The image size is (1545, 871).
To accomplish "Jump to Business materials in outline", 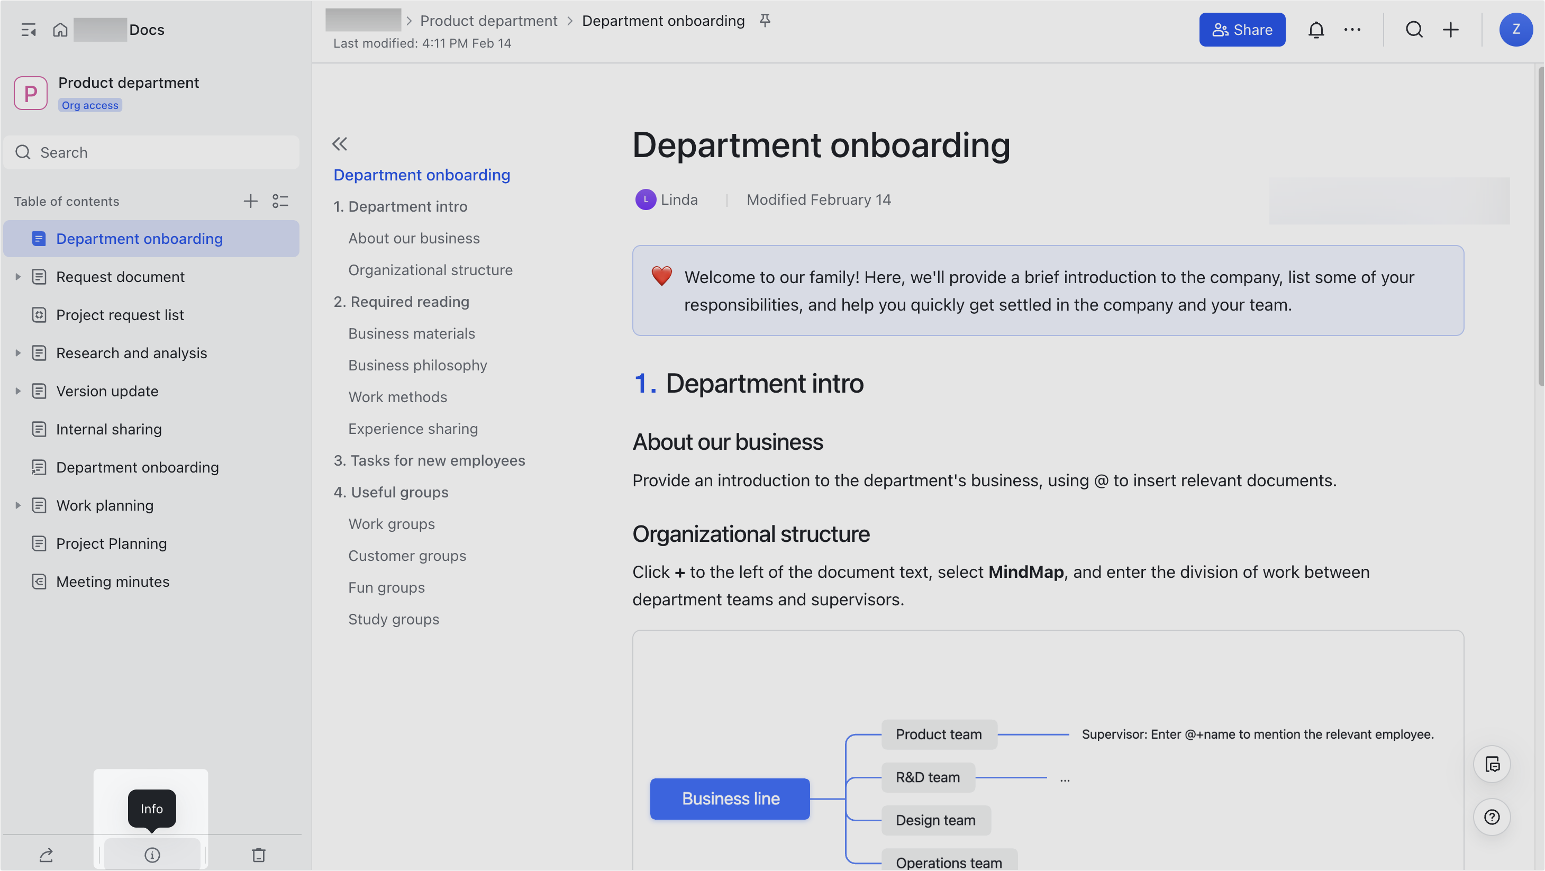I will click(412, 333).
